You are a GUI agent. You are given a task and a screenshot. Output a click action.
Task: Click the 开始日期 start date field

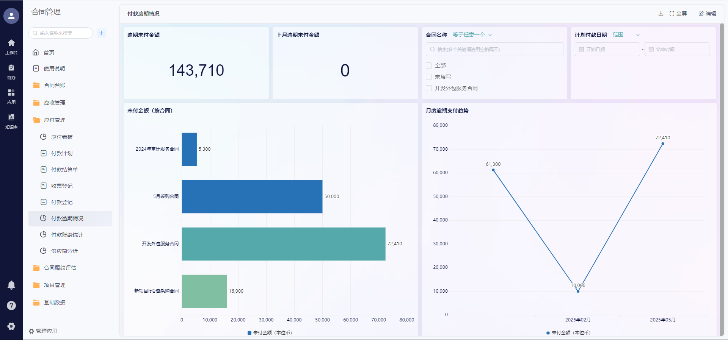(x=607, y=49)
